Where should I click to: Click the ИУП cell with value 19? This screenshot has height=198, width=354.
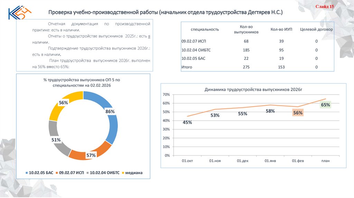pos(281,59)
